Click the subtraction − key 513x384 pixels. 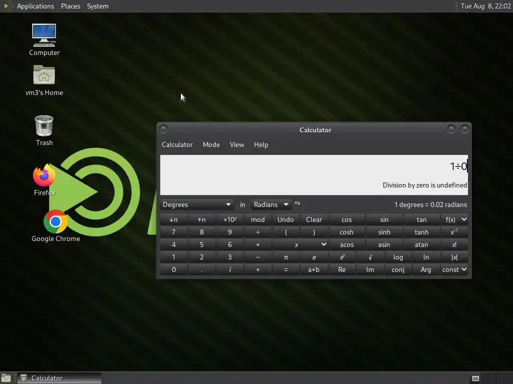[x=258, y=257]
